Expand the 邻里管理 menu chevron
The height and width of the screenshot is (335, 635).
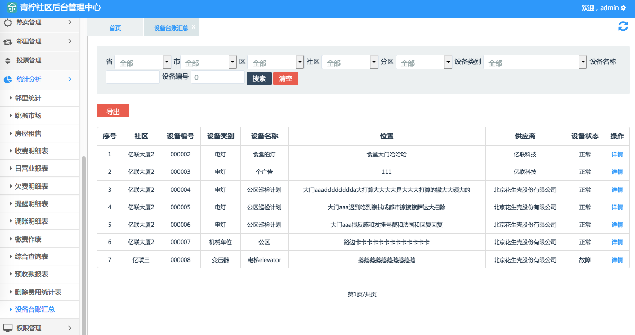click(x=70, y=41)
